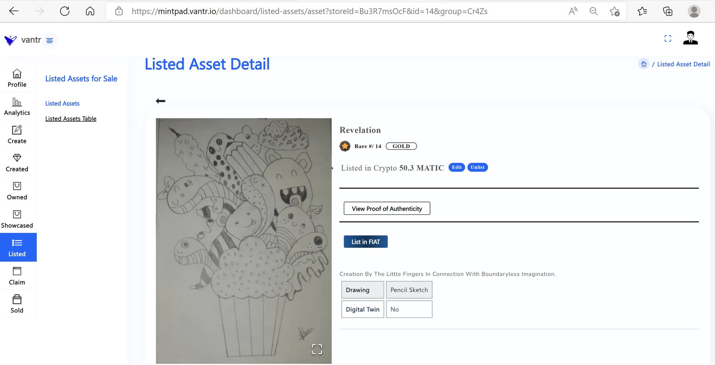Image resolution: width=715 pixels, height=365 pixels.
Task: Click the Edit price button
Action: tap(457, 167)
